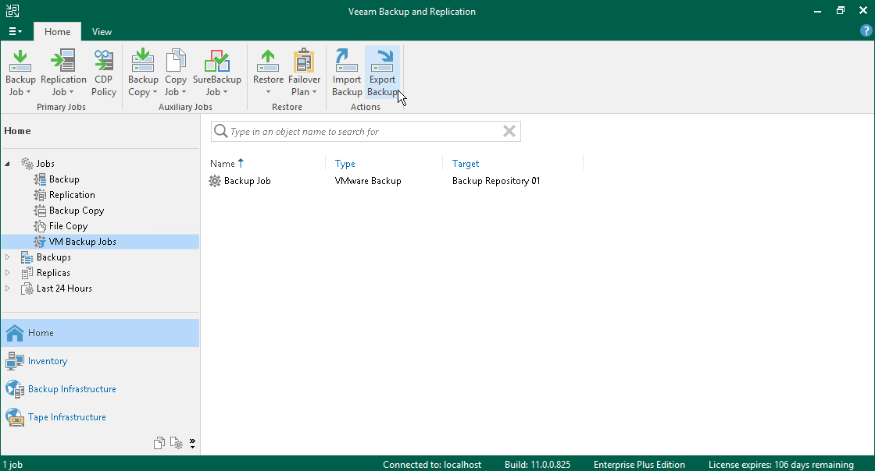
Task: Click the Import Backup ribbon button
Action: [347, 73]
